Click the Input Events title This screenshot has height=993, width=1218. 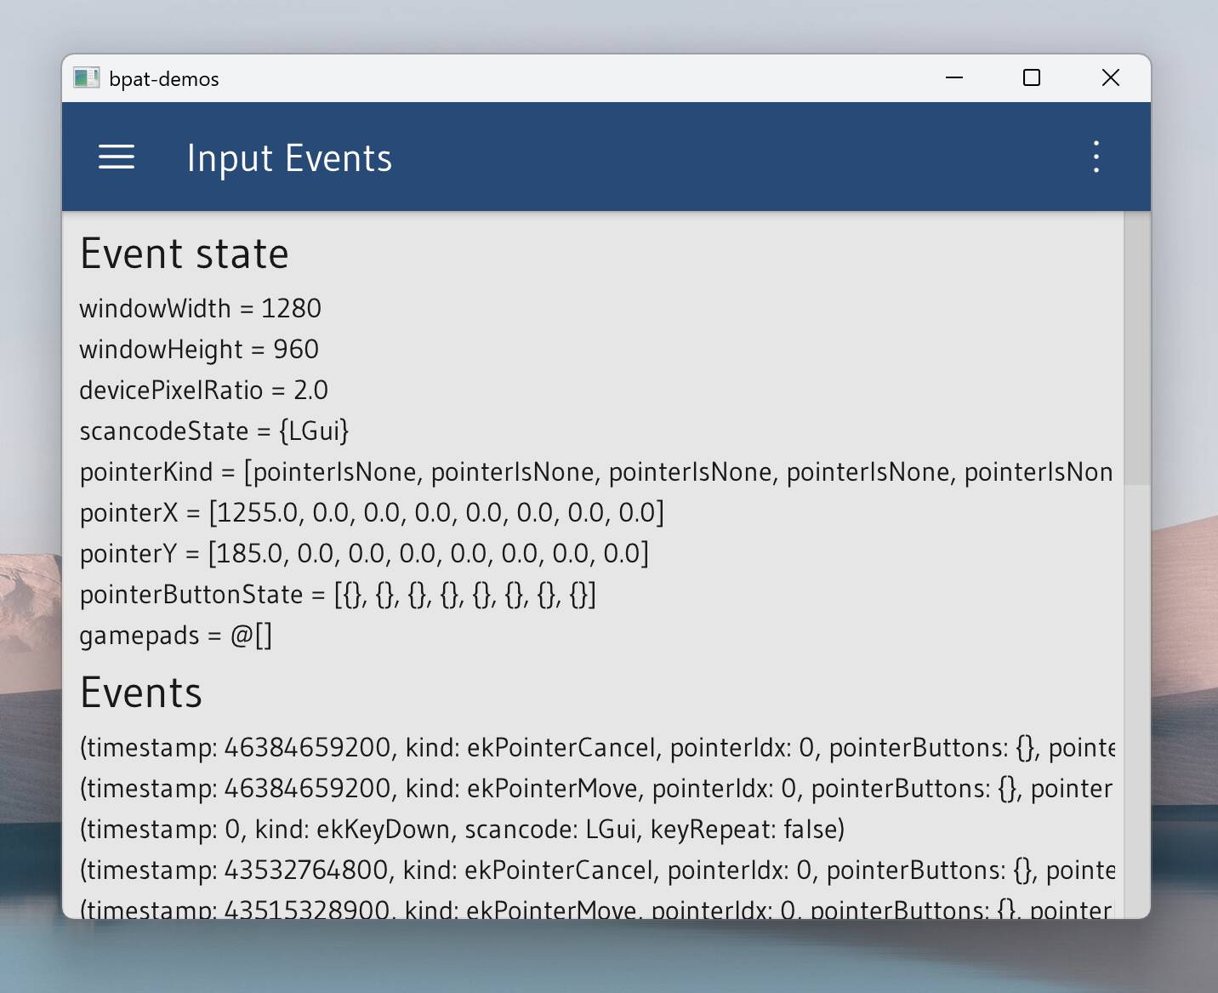click(x=289, y=158)
